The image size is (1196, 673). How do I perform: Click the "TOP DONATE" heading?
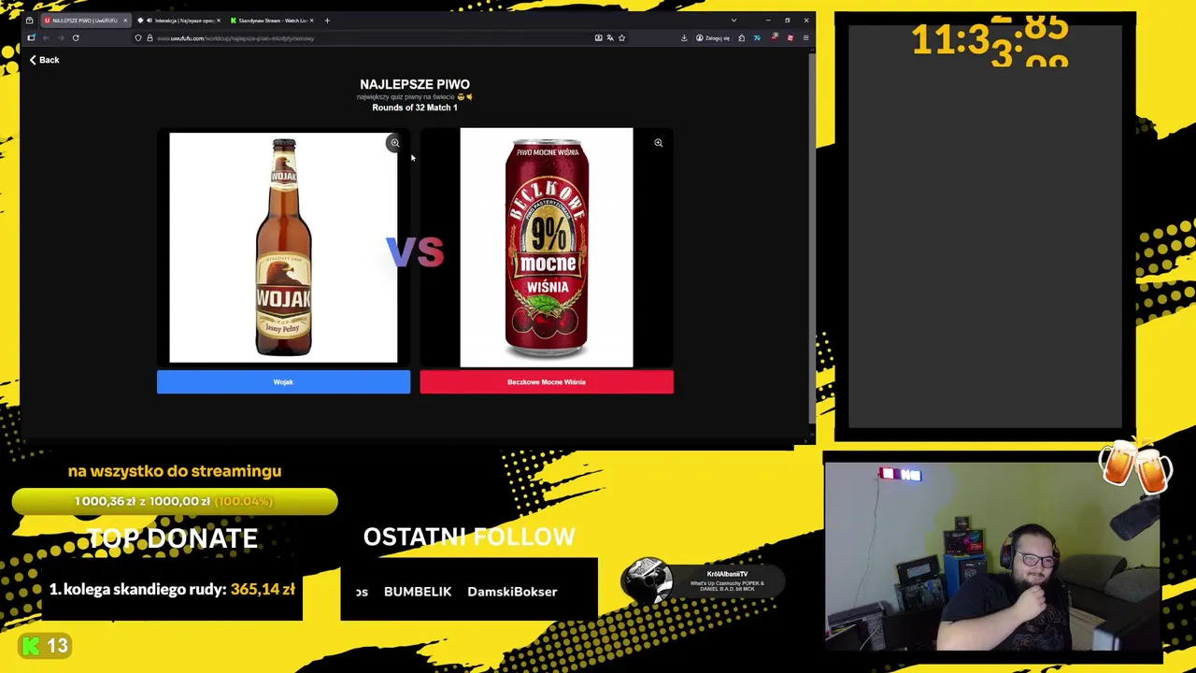pyautogui.click(x=172, y=537)
